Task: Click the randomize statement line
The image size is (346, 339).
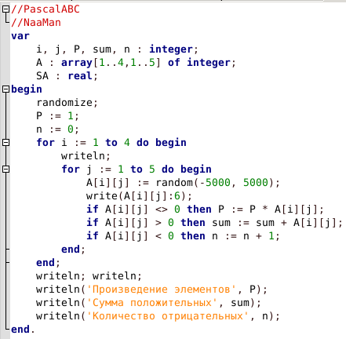Action: pyautogui.click(x=67, y=103)
